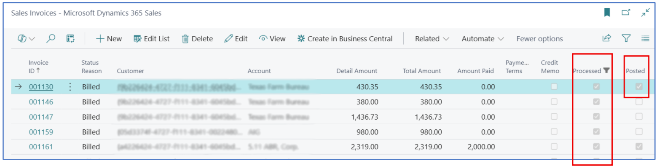Click the Detail Amount column header

click(x=357, y=71)
